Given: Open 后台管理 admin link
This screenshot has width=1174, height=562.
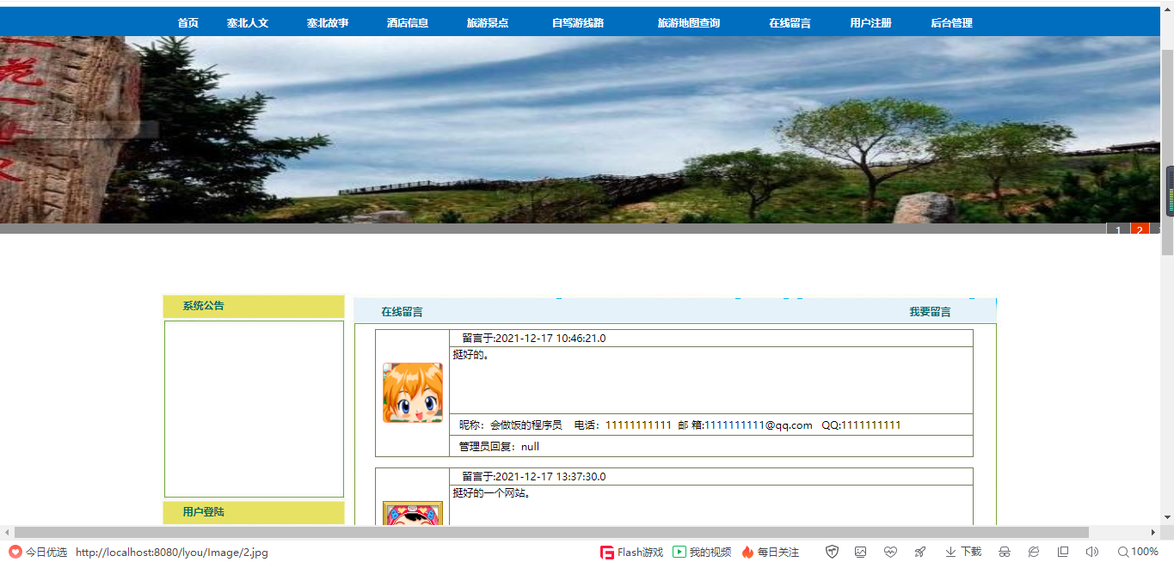Looking at the screenshot, I should point(951,23).
